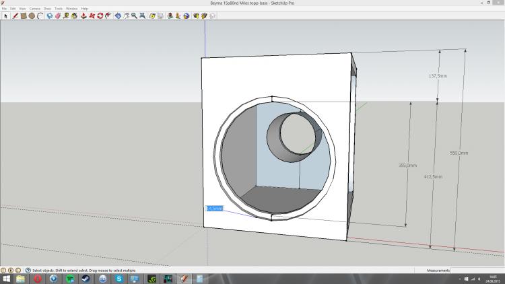Select the Arc tool
Viewport: 505px width, 284px height.
tap(40, 15)
